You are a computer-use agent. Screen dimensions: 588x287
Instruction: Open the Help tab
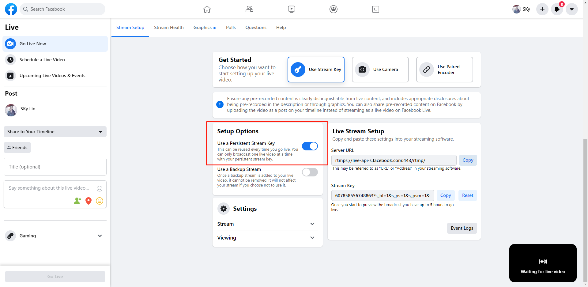281,28
